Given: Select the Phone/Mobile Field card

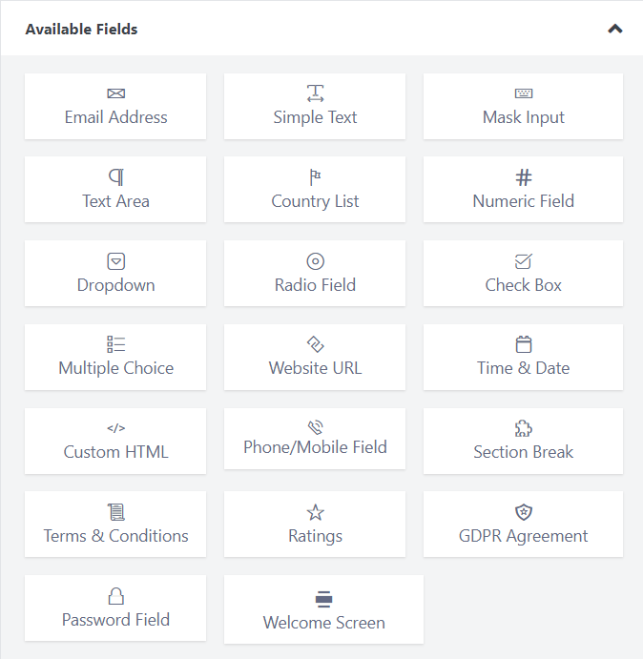Looking at the screenshot, I should 315,439.
